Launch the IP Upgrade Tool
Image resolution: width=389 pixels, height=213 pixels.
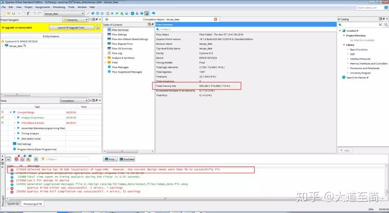coord(71,27)
